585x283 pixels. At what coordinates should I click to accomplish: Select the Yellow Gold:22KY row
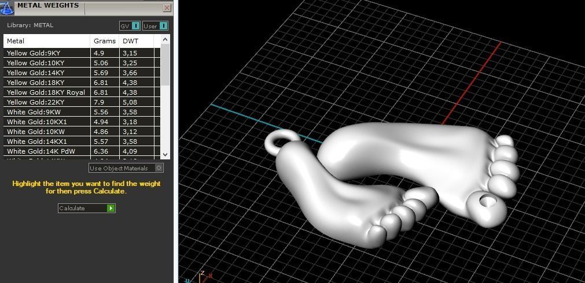click(82, 102)
